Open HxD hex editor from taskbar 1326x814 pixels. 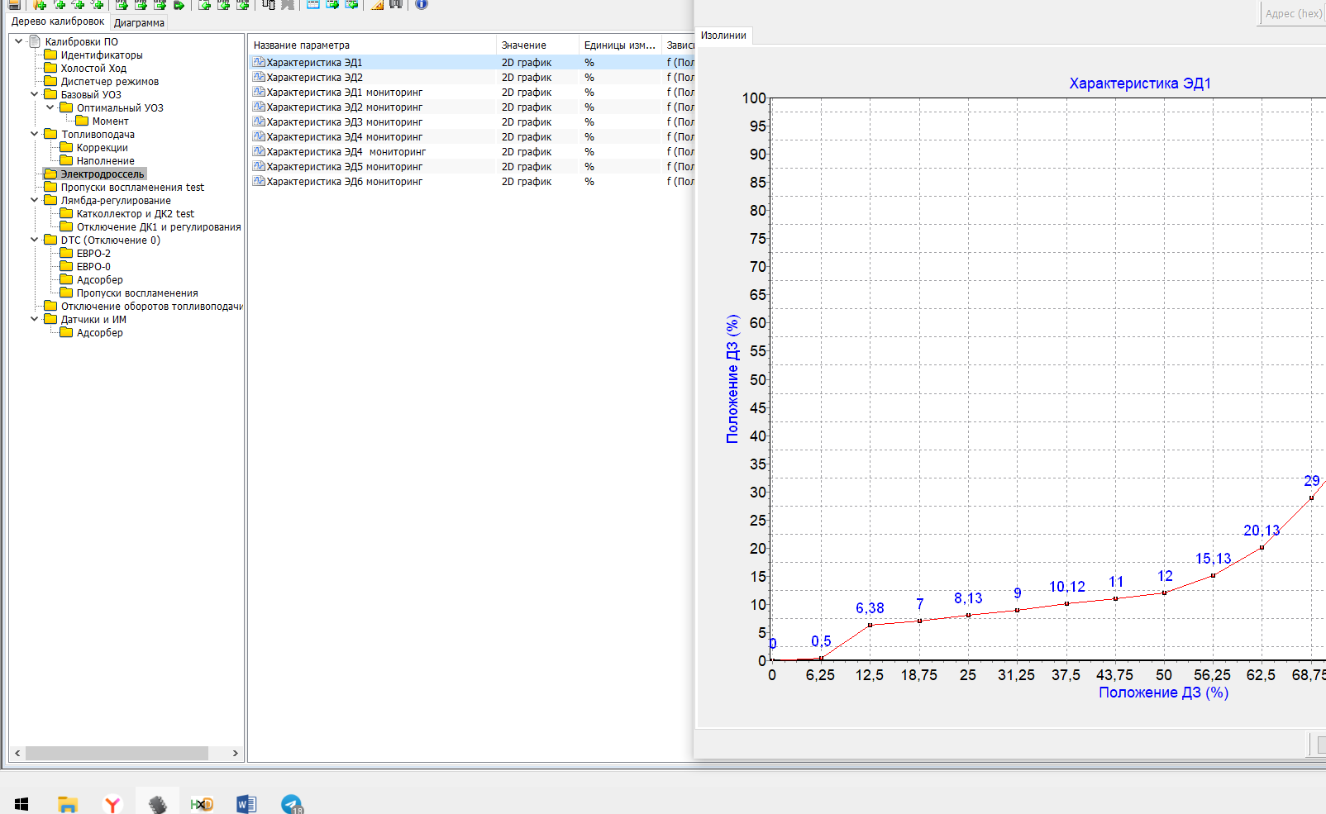tap(202, 803)
